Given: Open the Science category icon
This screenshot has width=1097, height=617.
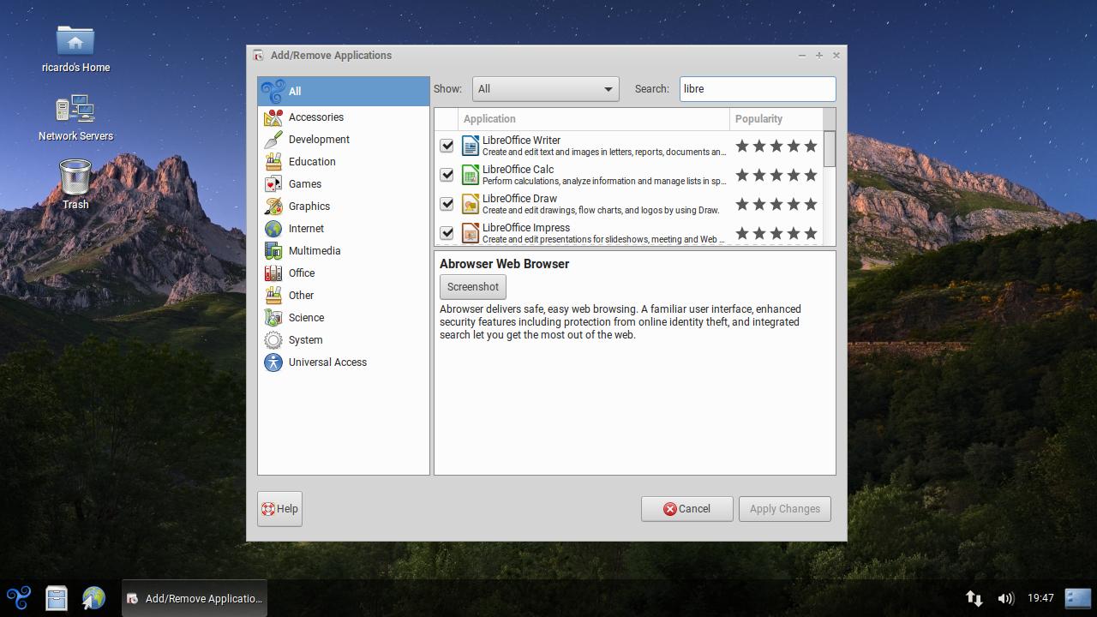Looking at the screenshot, I should [273, 318].
